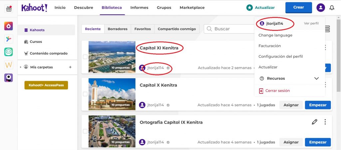Open the Biblioteca tab in top navigation

pyautogui.click(x=112, y=8)
